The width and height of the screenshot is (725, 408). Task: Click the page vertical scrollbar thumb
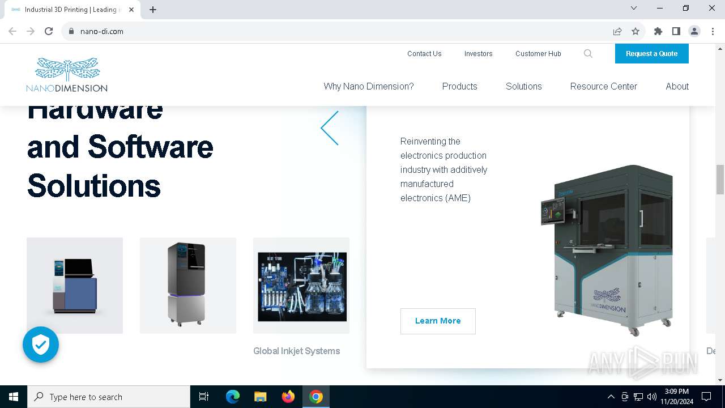point(720,179)
